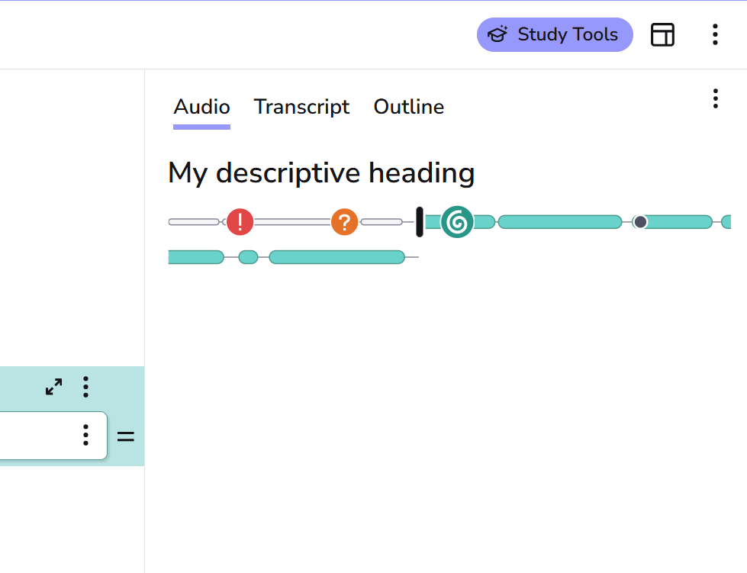Open the audio panel three-dot options
The height and width of the screenshot is (573, 747).
[715, 98]
